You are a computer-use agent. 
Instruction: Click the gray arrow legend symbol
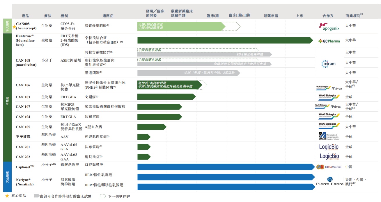pyautogui.click(x=37, y=196)
